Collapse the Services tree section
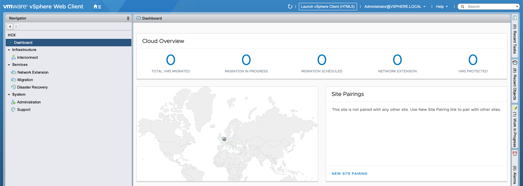The width and height of the screenshot is (523, 186). (9, 65)
